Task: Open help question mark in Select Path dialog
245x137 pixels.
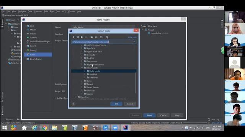Action: coord(73,104)
